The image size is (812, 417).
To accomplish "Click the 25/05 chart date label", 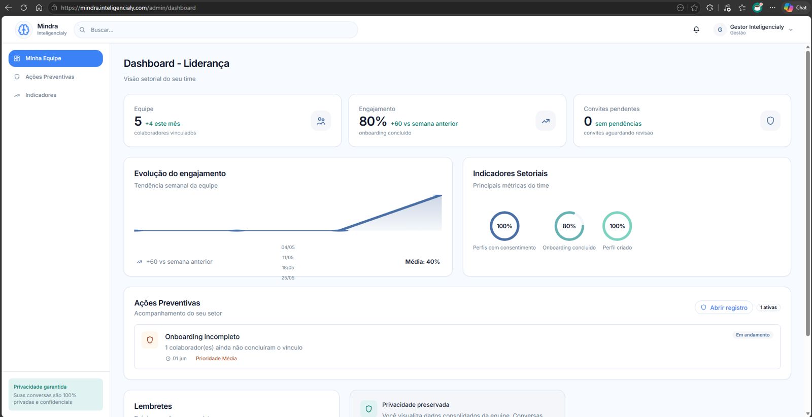I will (288, 278).
